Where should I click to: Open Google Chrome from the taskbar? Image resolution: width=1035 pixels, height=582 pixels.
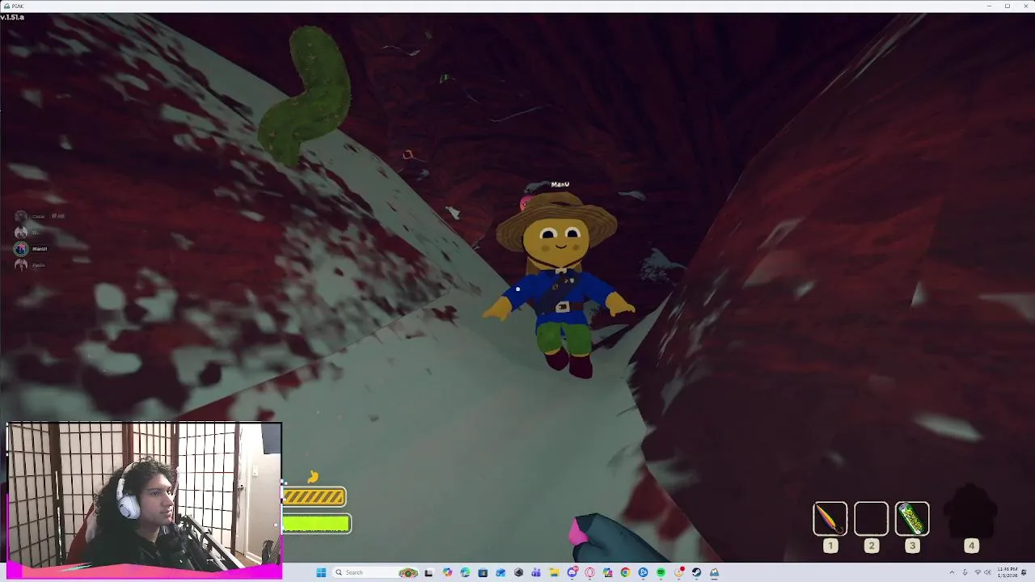pyautogui.click(x=625, y=572)
